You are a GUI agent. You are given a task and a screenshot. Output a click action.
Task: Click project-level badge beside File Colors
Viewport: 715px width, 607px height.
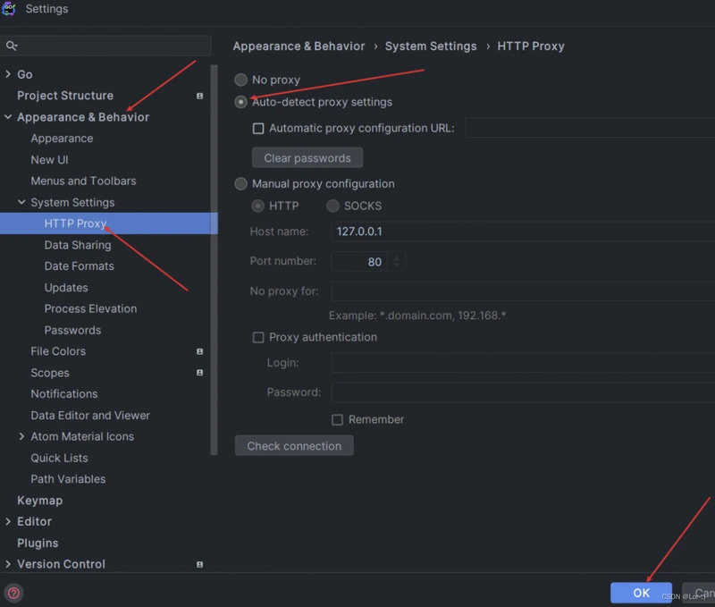click(x=199, y=351)
